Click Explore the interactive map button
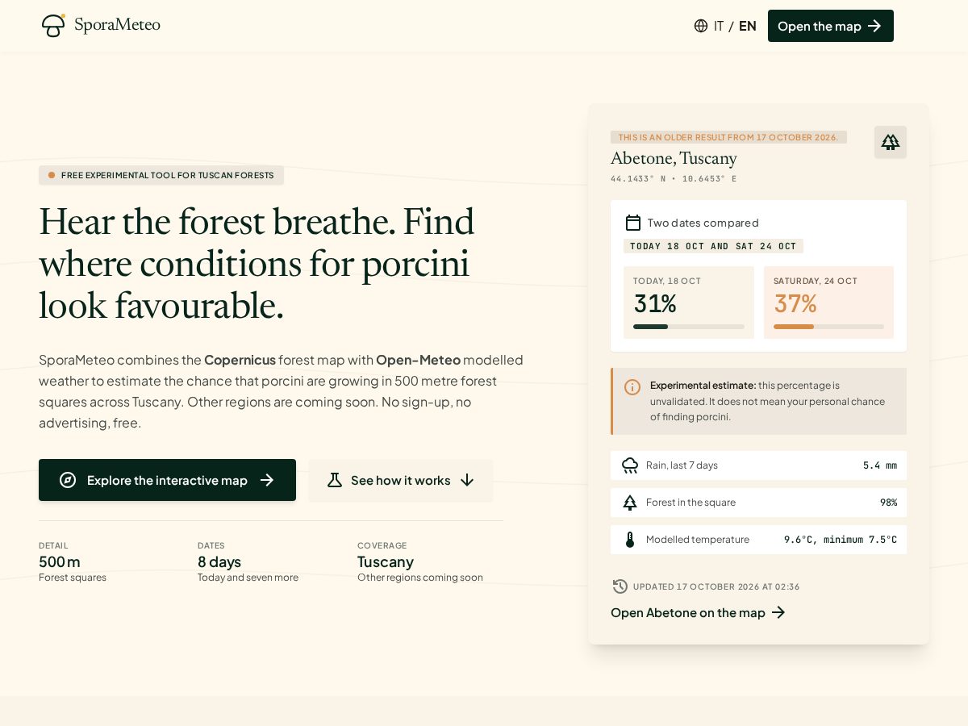 coord(167,480)
